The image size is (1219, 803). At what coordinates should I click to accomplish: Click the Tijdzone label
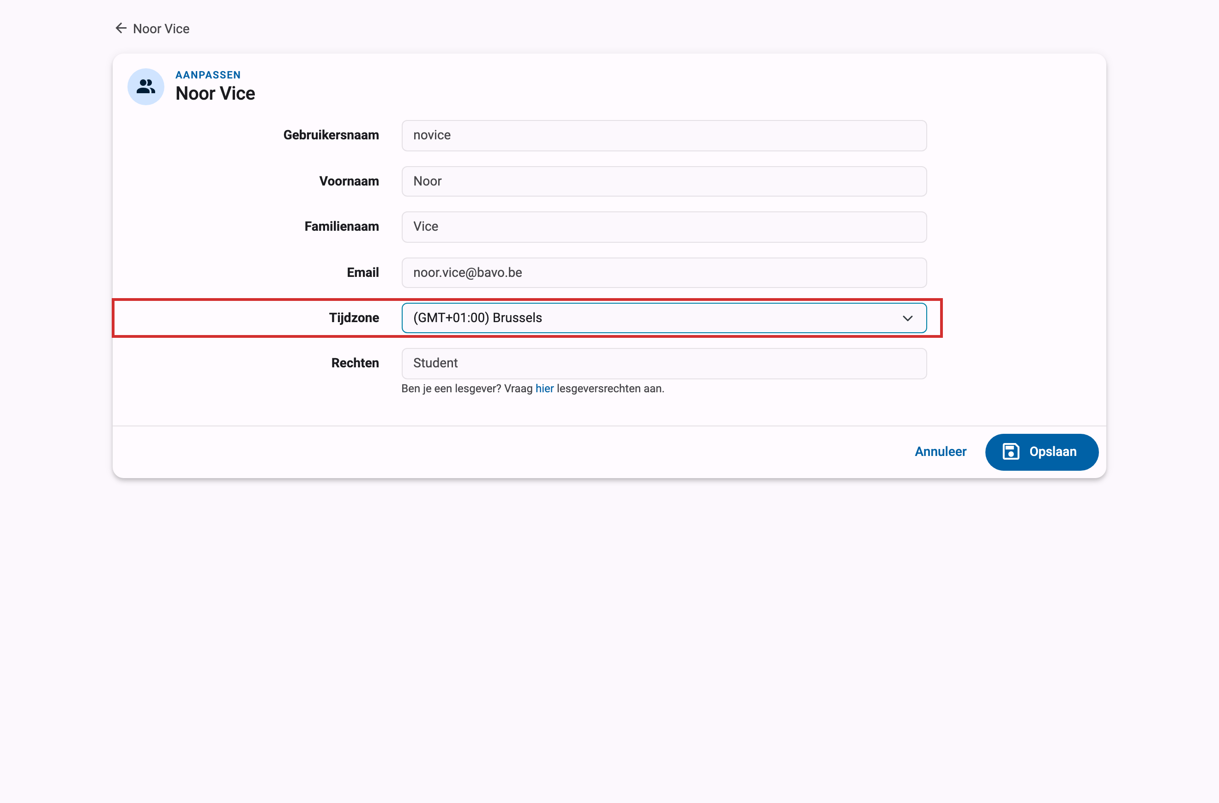point(354,318)
